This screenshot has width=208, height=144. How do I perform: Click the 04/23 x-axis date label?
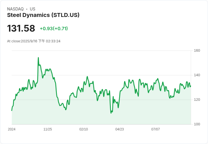click(120, 129)
